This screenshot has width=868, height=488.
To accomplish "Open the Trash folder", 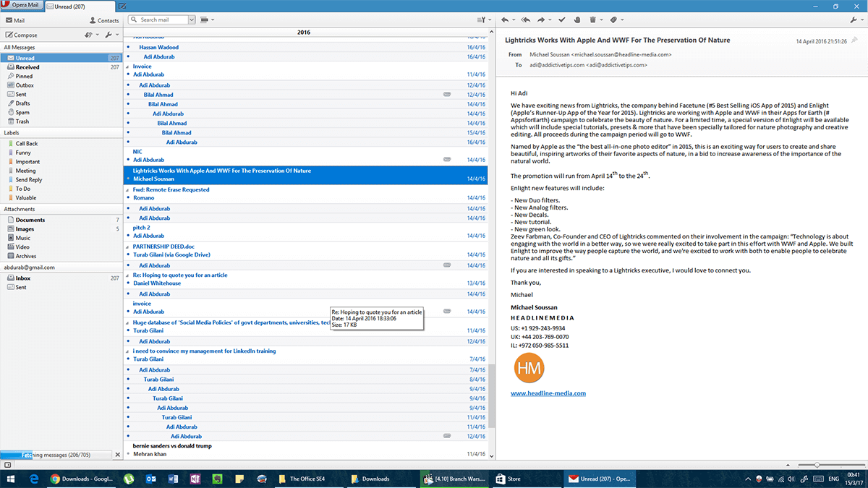I will coord(61,121).
